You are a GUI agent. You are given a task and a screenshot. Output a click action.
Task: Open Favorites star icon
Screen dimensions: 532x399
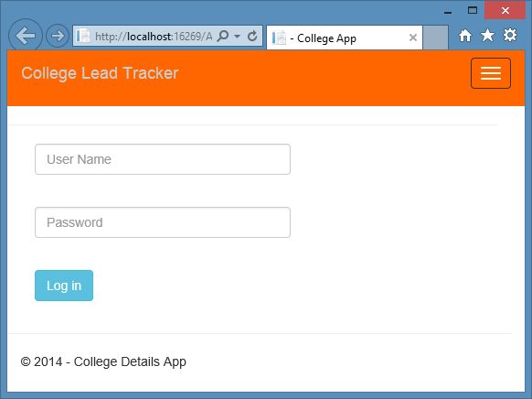pyautogui.click(x=487, y=35)
